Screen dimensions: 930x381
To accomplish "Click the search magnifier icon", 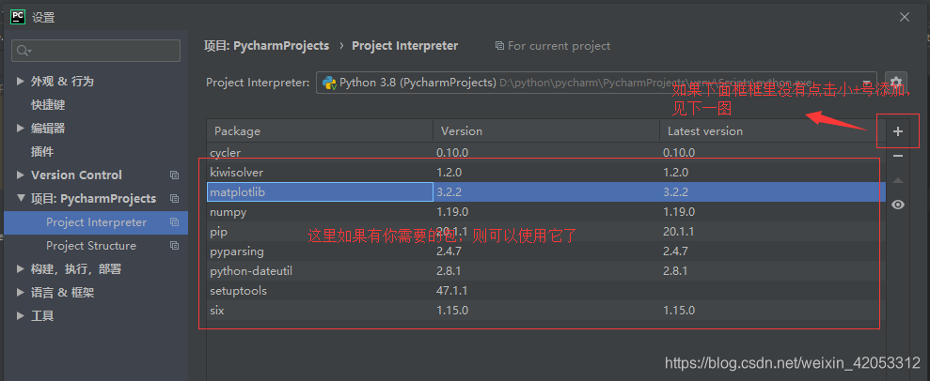I will [24, 51].
